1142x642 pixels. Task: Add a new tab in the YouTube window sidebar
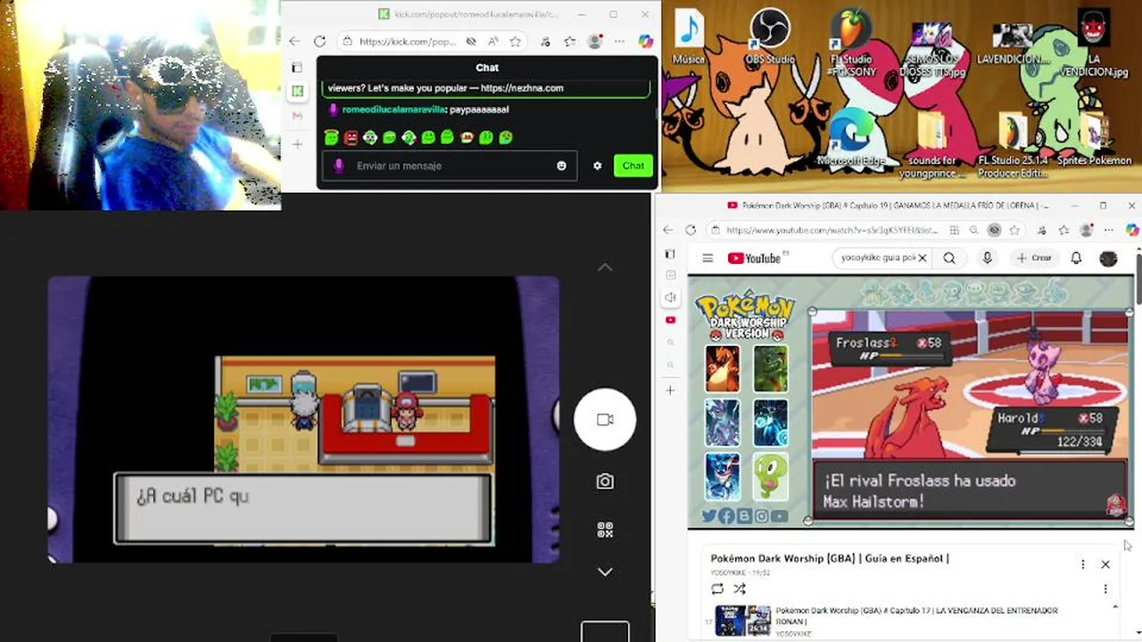[670, 390]
